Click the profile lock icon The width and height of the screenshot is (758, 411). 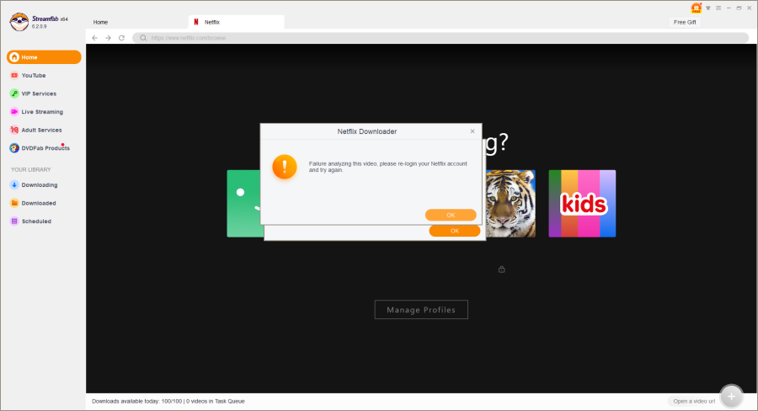[x=502, y=270]
